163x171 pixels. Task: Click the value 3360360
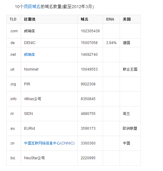click(x=88, y=143)
